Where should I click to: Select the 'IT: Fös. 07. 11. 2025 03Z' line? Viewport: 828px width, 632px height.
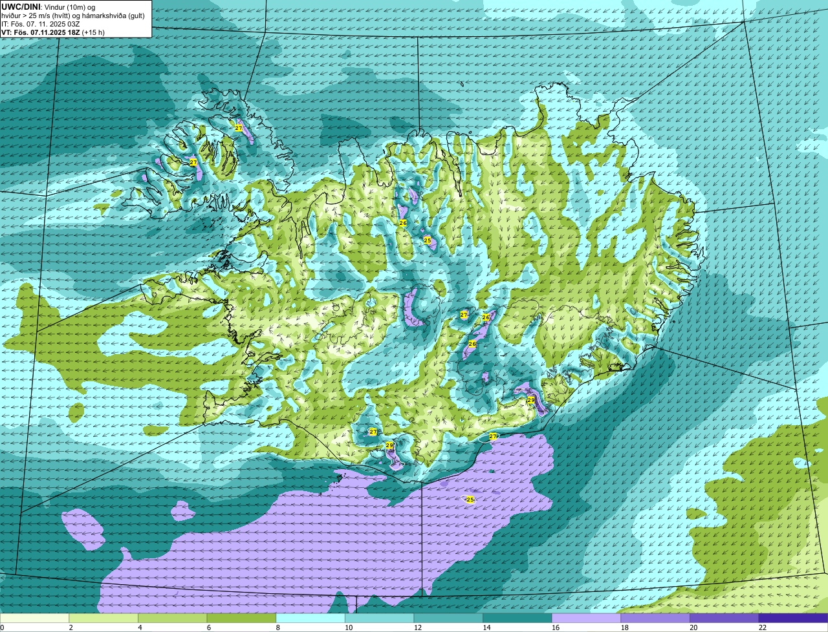tap(41, 24)
